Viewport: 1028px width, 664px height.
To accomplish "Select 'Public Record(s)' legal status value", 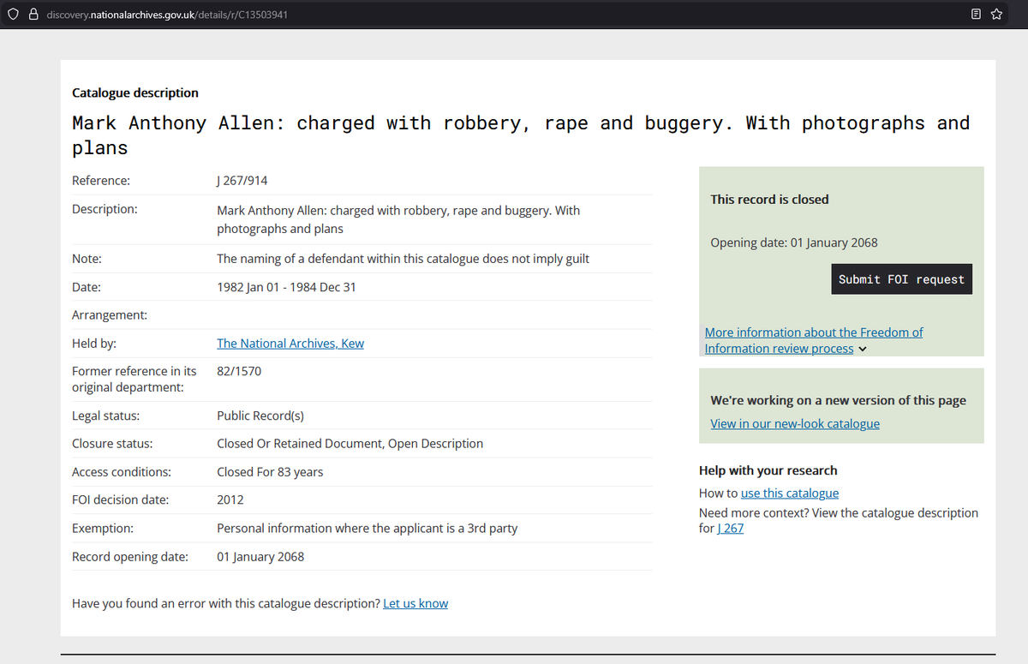I will (260, 416).
